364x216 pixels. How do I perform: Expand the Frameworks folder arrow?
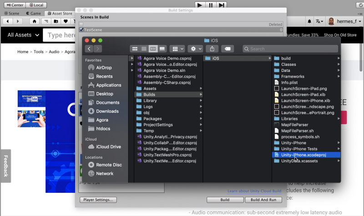(x=339, y=76)
